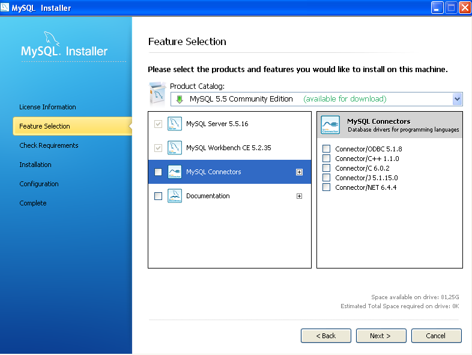
Task: Click the Product Catalog box icon
Action: pyautogui.click(x=158, y=94)
